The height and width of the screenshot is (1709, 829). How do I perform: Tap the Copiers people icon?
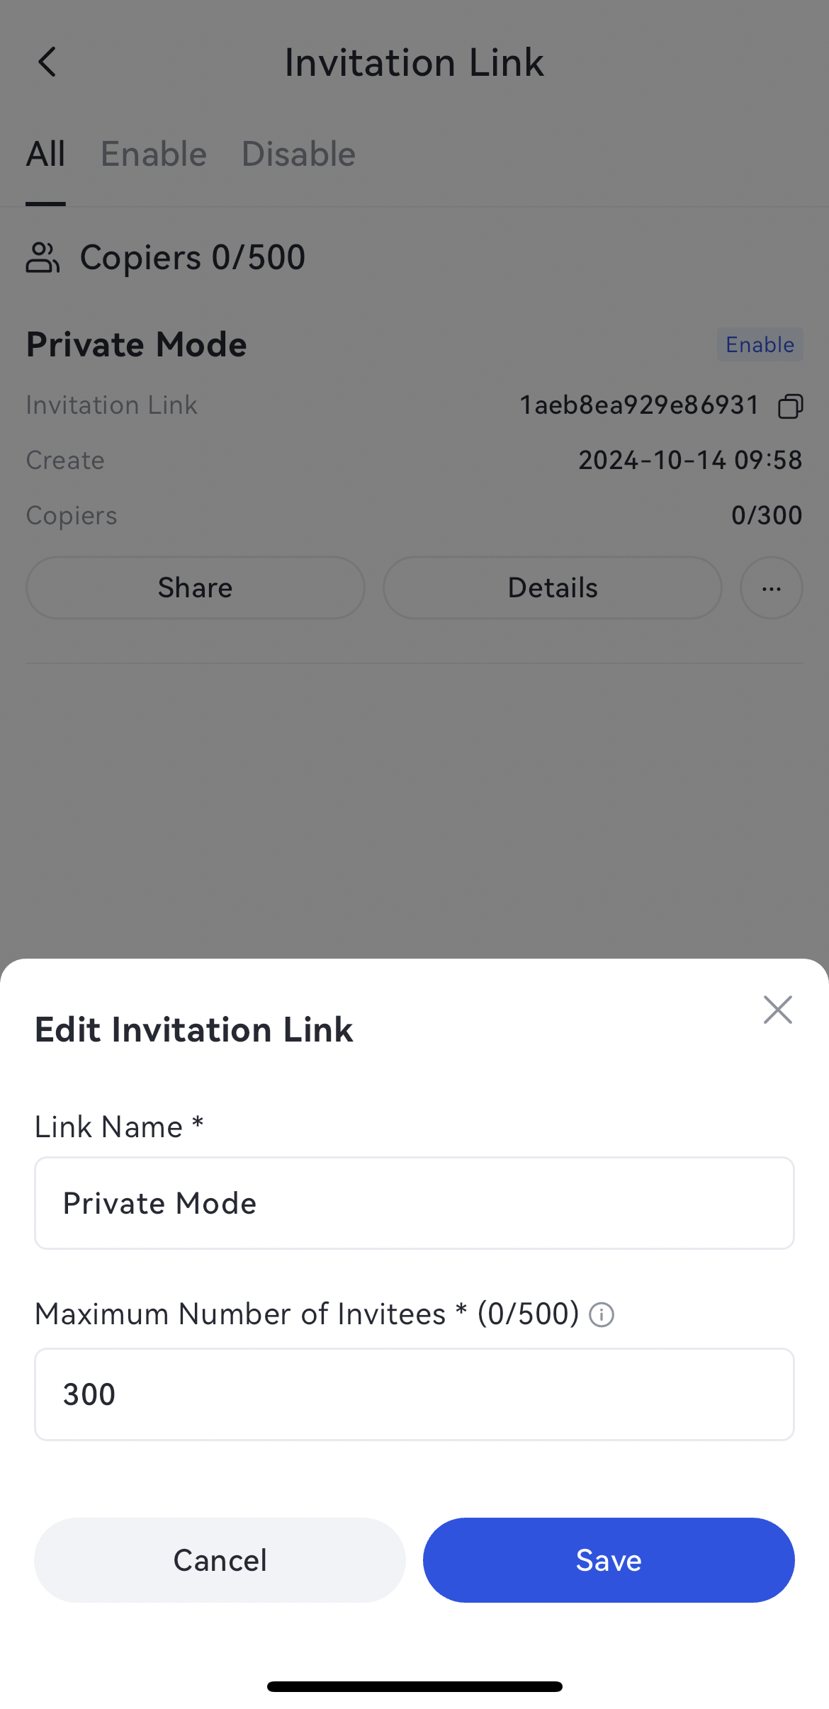pyautogui.click(x=43, y=257)
